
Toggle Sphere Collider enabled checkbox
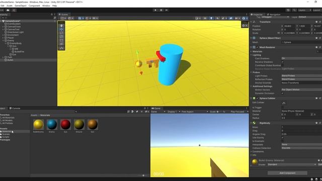coord(257,99)
